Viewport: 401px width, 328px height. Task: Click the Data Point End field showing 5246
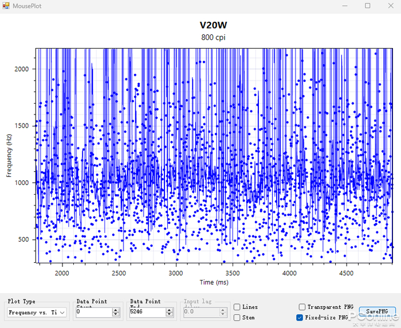point(147,313)
